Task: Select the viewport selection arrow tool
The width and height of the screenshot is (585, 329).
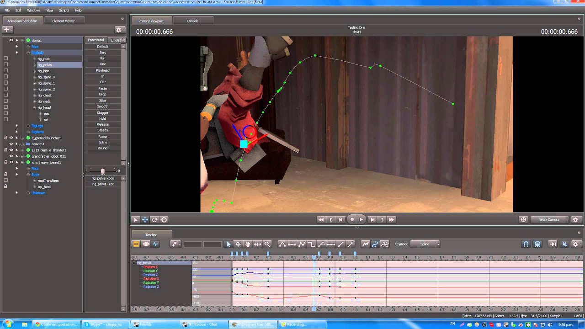Action: (x=136, y=220)
